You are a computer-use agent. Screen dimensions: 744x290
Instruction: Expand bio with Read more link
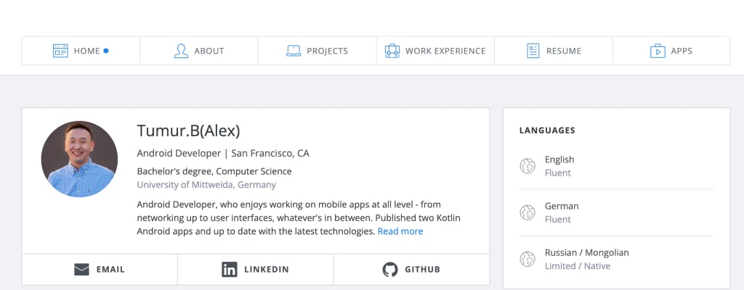tap(400, 231)
